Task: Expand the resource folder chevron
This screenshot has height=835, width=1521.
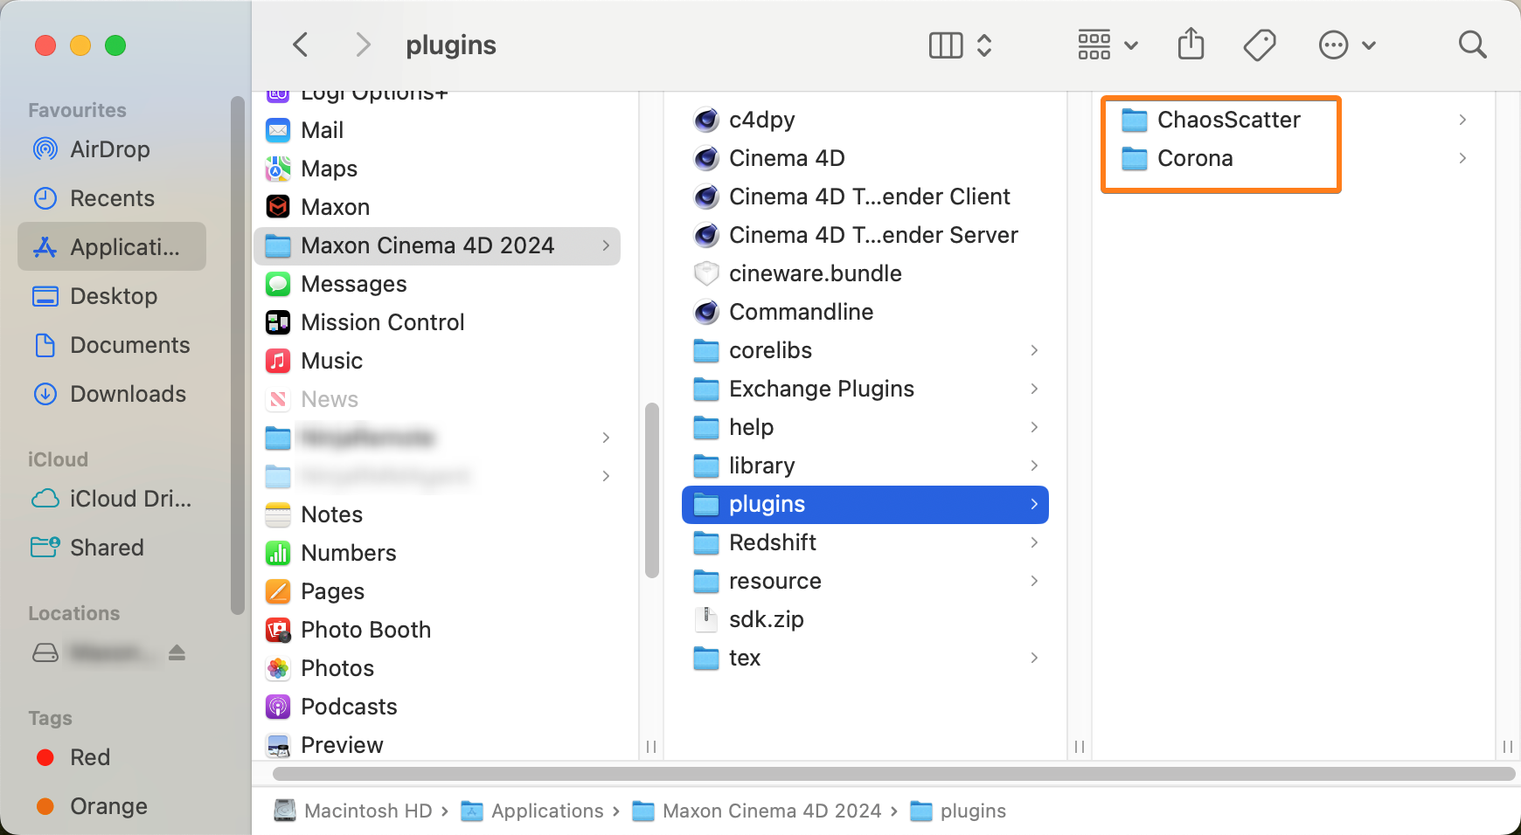Action: click(x=1034, y=581)
